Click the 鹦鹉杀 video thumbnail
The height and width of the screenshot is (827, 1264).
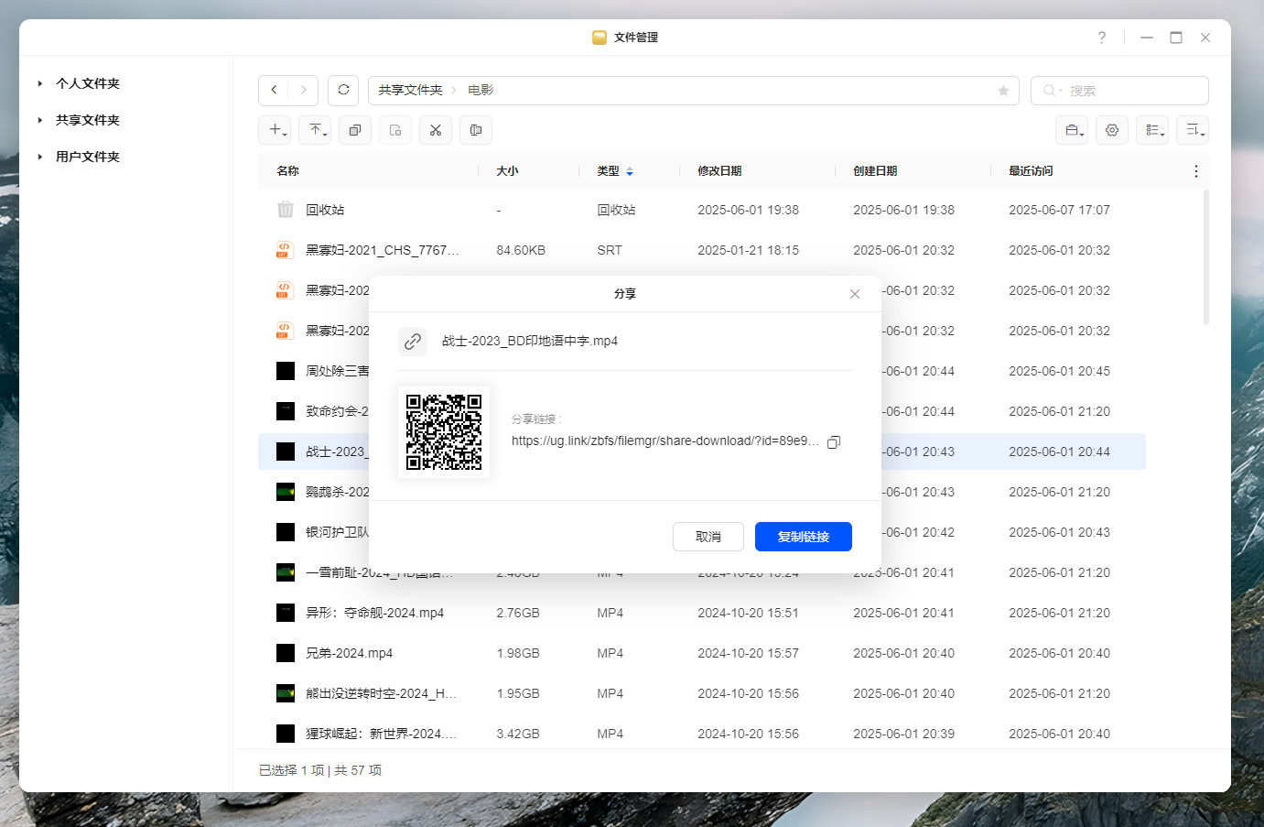click(x=286, y=492)
